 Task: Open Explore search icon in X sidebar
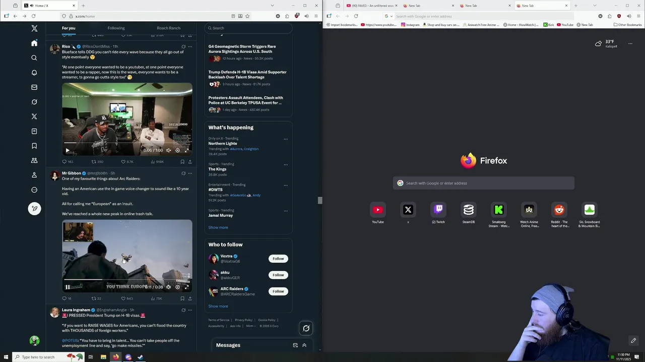[x=34, y=58]
